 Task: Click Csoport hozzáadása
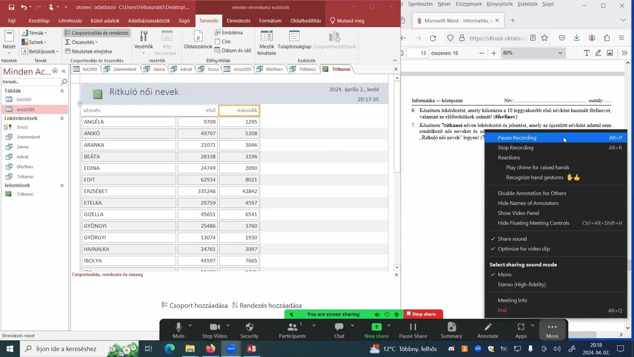tap(195, 305)
